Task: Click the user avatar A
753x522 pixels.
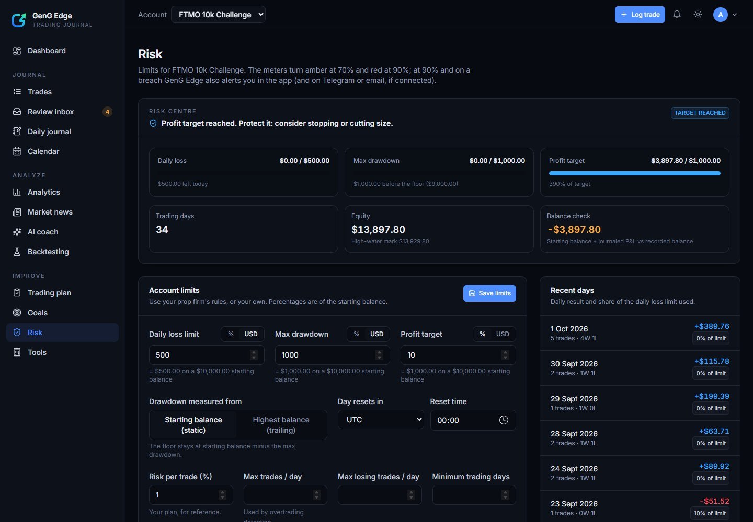Action: 721,15
